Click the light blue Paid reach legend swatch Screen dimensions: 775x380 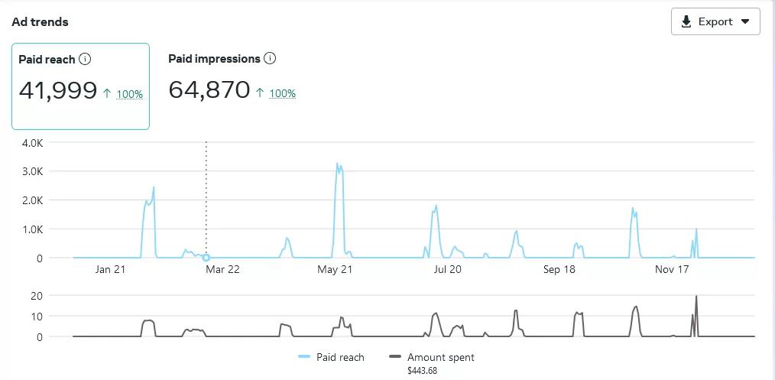(x=303, y=357)
